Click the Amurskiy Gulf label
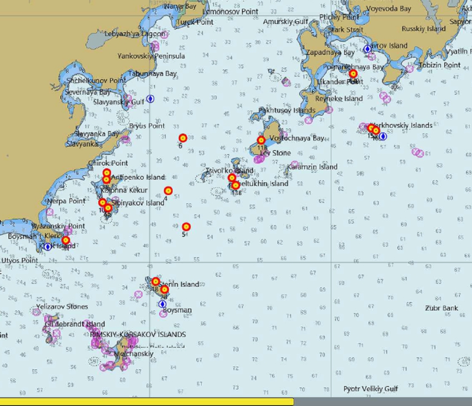Screen dimensions: 472x406 click(x=285, y=22)
